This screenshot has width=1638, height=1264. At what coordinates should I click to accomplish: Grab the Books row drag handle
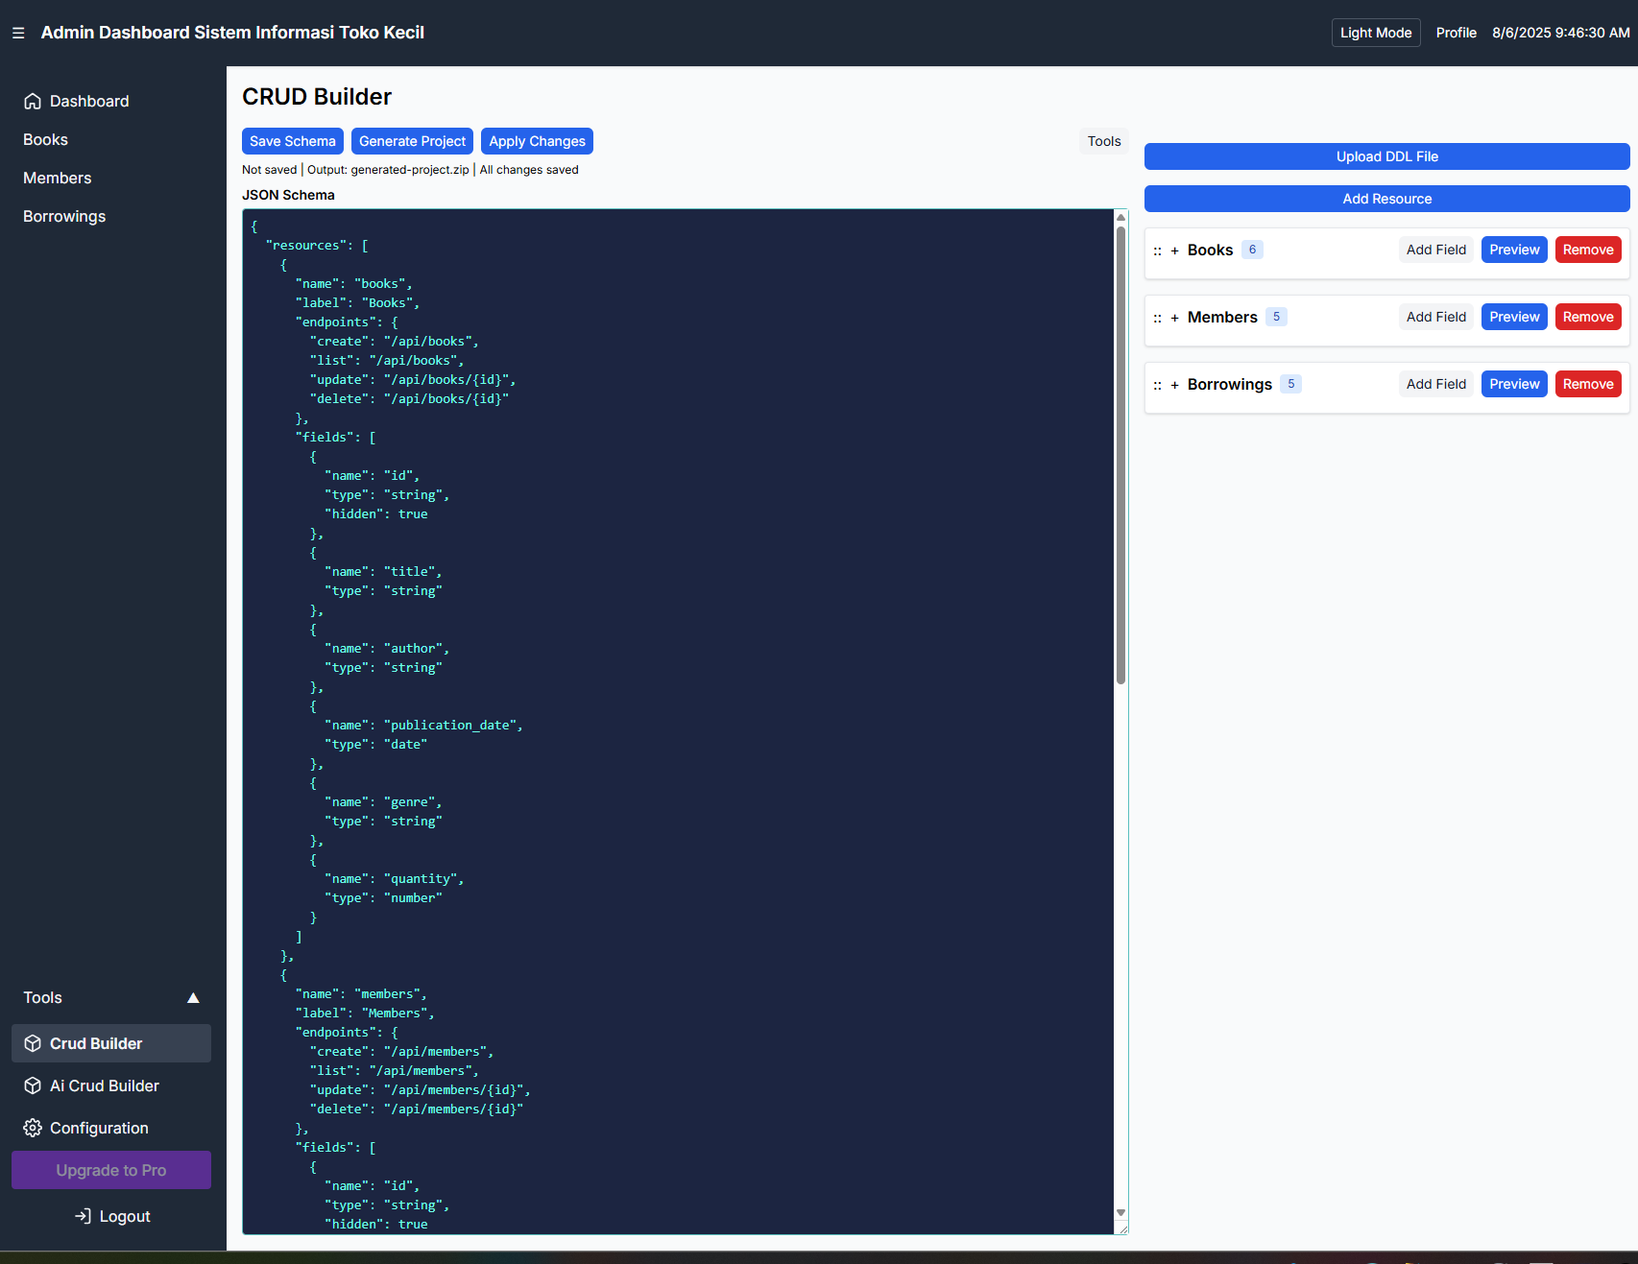(x=1157, y=250)
